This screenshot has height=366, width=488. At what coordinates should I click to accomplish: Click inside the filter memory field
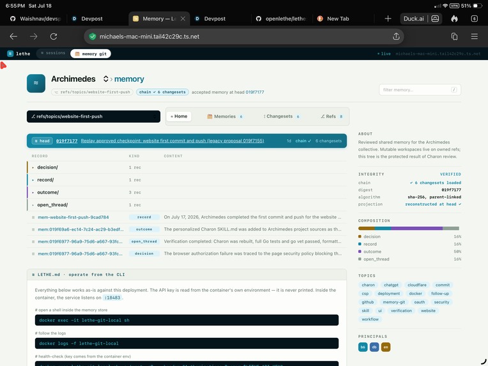[x=420, y=90]
